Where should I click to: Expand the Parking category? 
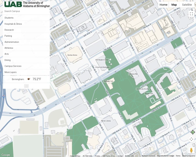(26, 36)
